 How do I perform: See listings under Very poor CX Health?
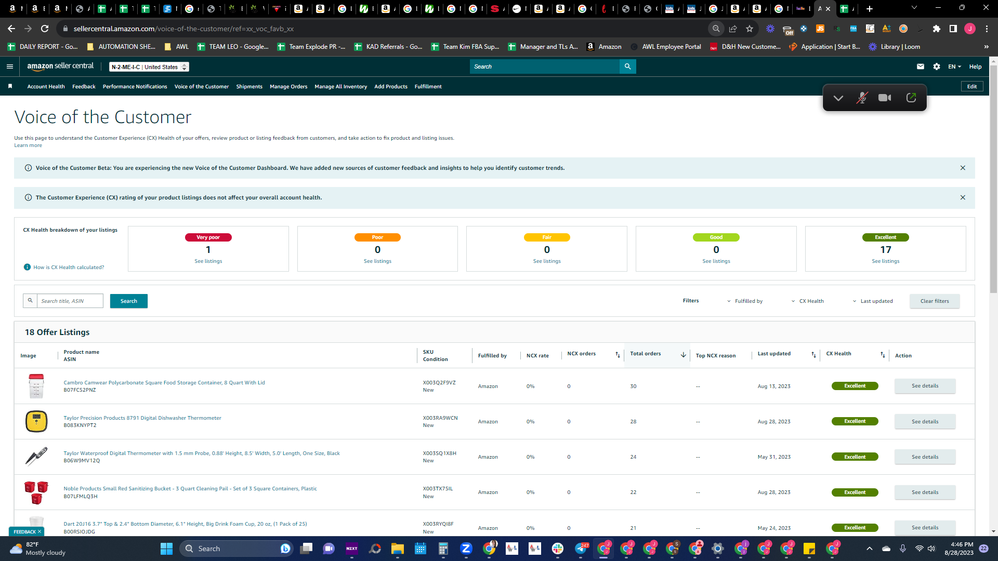point(208,261)
